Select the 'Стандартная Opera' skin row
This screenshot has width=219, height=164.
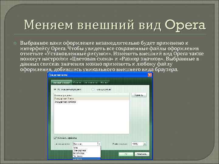(92, 99)
